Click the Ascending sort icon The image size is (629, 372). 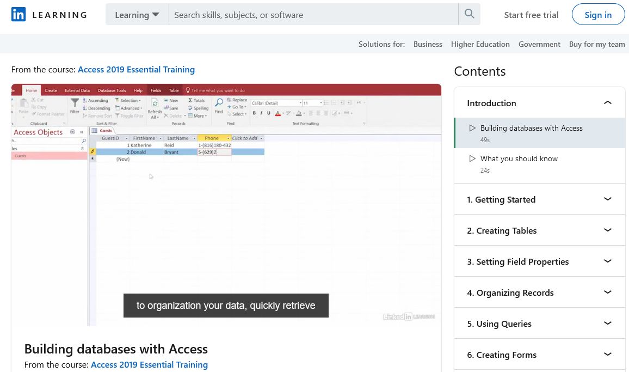click(x=85, y=100)
